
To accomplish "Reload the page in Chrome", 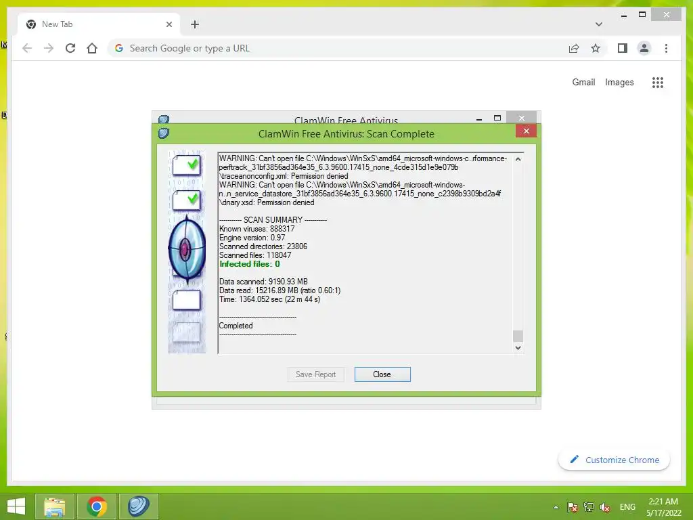I will 70,48.
